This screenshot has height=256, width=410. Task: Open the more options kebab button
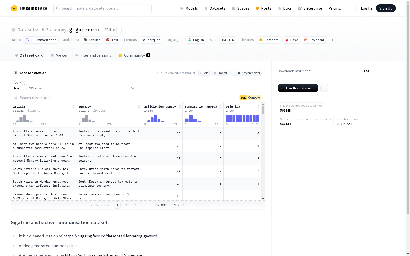coord(324,88)
